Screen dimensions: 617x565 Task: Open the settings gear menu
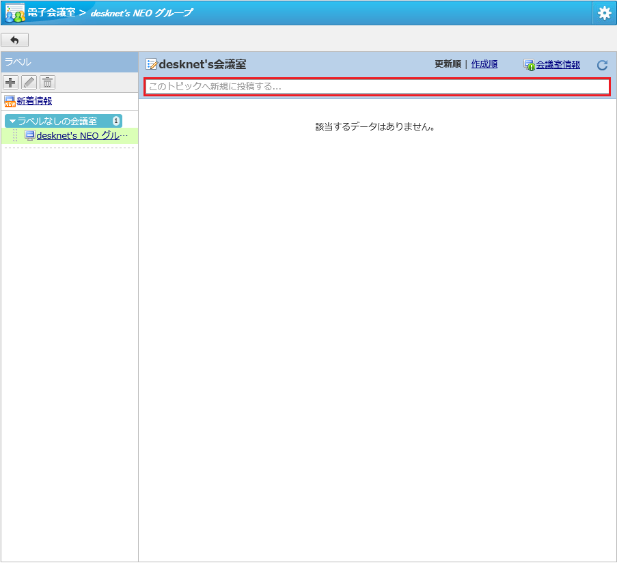click(604, 14)
